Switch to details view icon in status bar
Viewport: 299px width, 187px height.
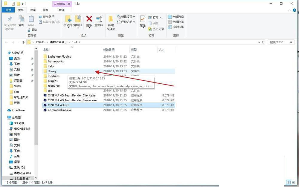pos(289,183)
